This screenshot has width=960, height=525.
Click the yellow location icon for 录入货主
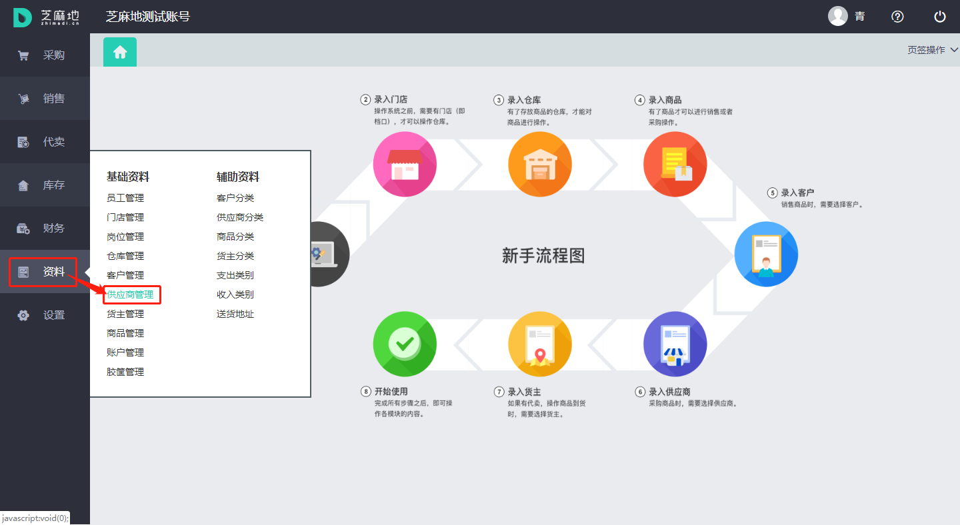(x=539, y=344)
